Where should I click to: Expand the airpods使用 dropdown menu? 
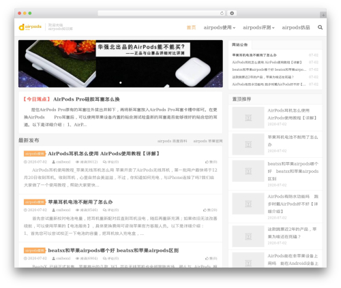[x=220, y=27]
